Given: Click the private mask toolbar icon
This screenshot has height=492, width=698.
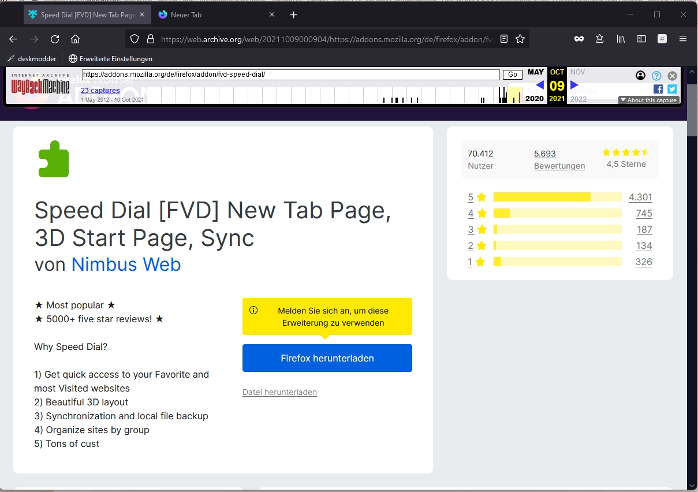Looking at the screenshot, I should [x=579, y=39].
